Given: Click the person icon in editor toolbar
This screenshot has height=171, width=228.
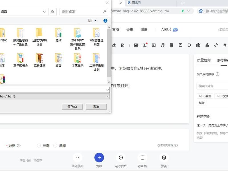Looking at the screenshot, I should (207, 45).
